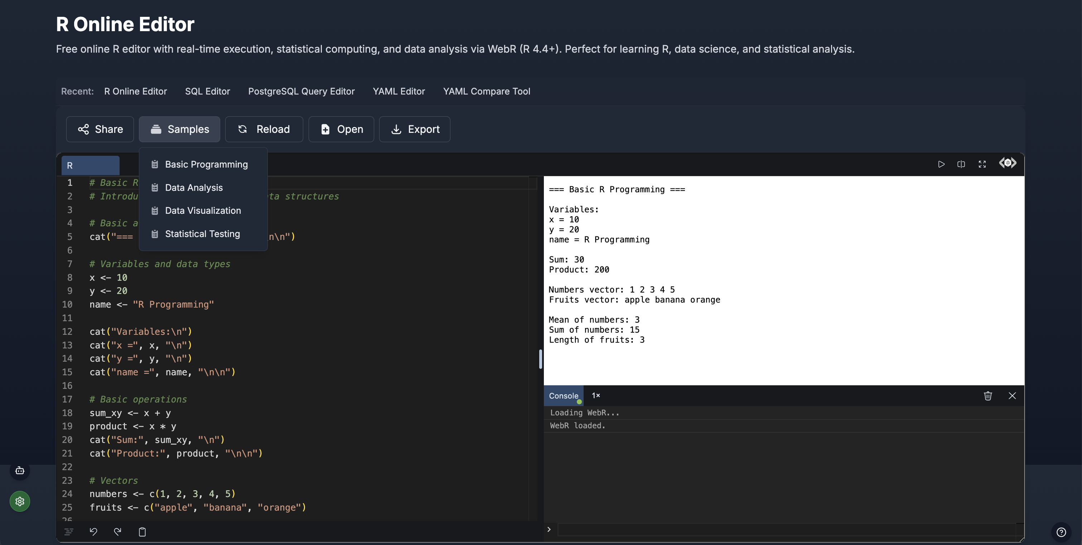Open the embed code view
Screen dimensions: 1082x545
pos(1007,163)
